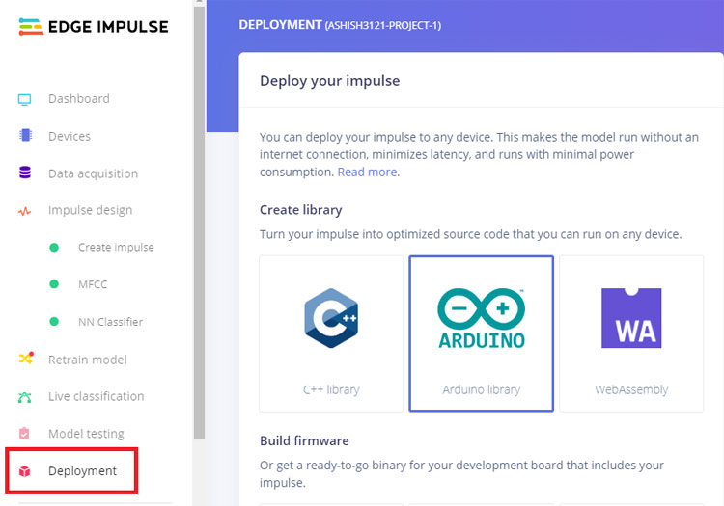This screenshot has height=506, width=724.
Task: Click the DEPLOYMENT page title
Action: point(280,25)
